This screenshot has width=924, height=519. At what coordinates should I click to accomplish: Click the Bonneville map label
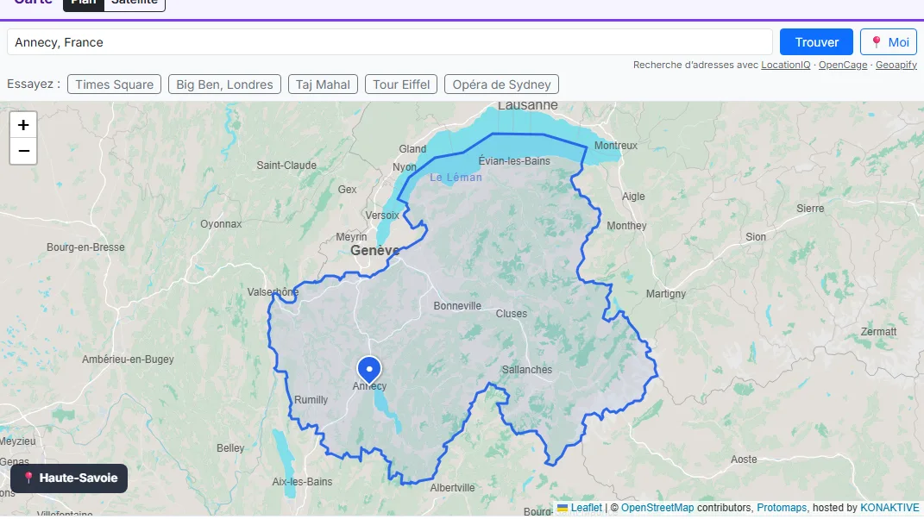[x=457, y=306]
